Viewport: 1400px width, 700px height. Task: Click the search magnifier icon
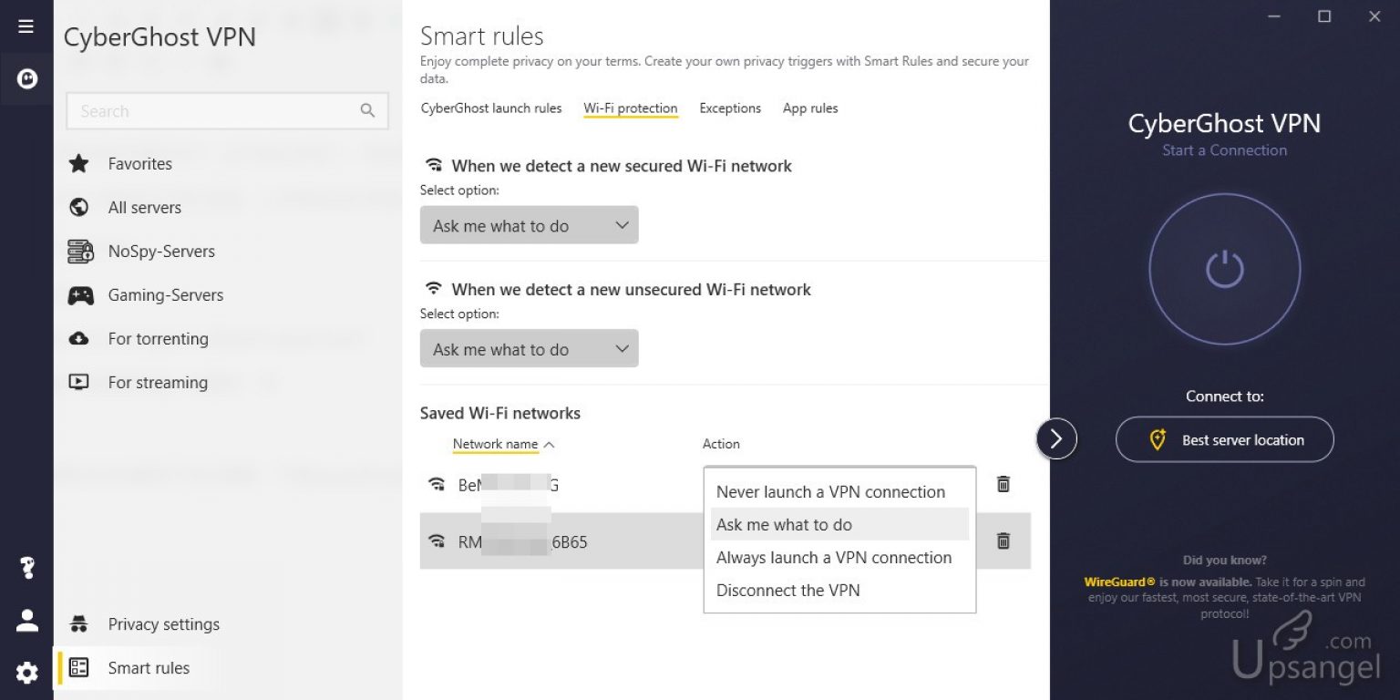pyautogui.click(x=367, y=111)
